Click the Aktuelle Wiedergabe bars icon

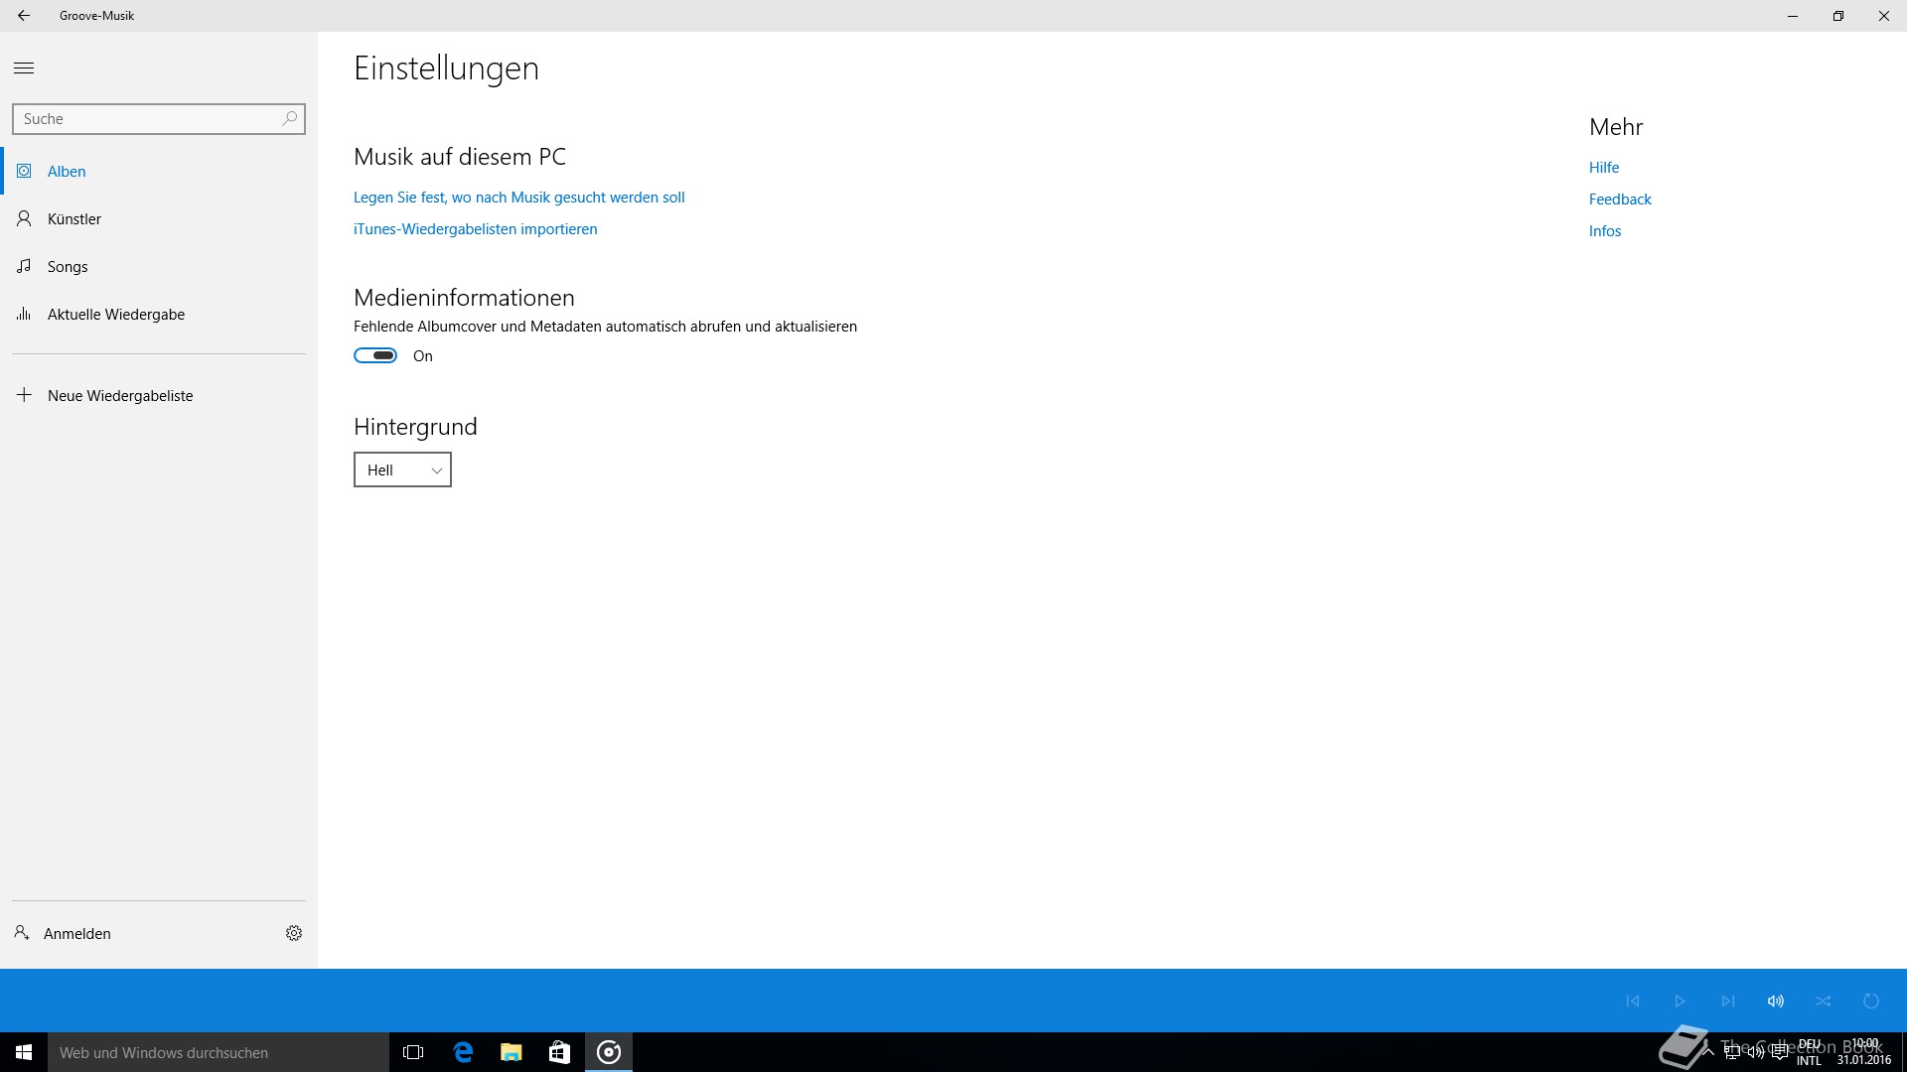click(x=24, y=314)
